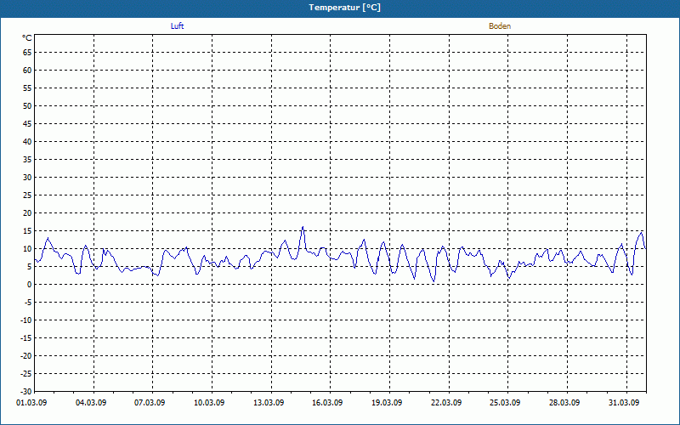Image resolution: width=680 pixels, height=425 pixels.
Task: Select the 60 y-axis value
Action: (x=27, y=71)
